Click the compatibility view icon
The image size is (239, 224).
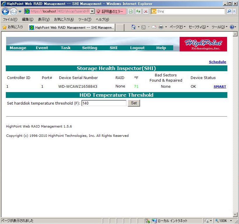coord(131,11)
